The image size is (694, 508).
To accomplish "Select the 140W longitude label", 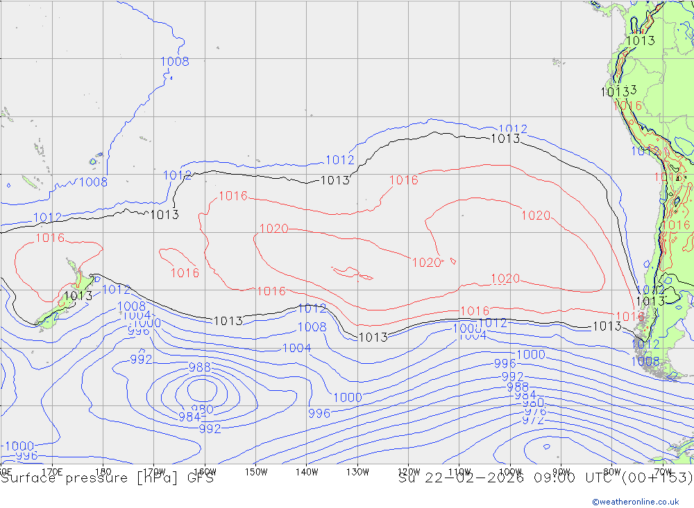I will 307,472.
